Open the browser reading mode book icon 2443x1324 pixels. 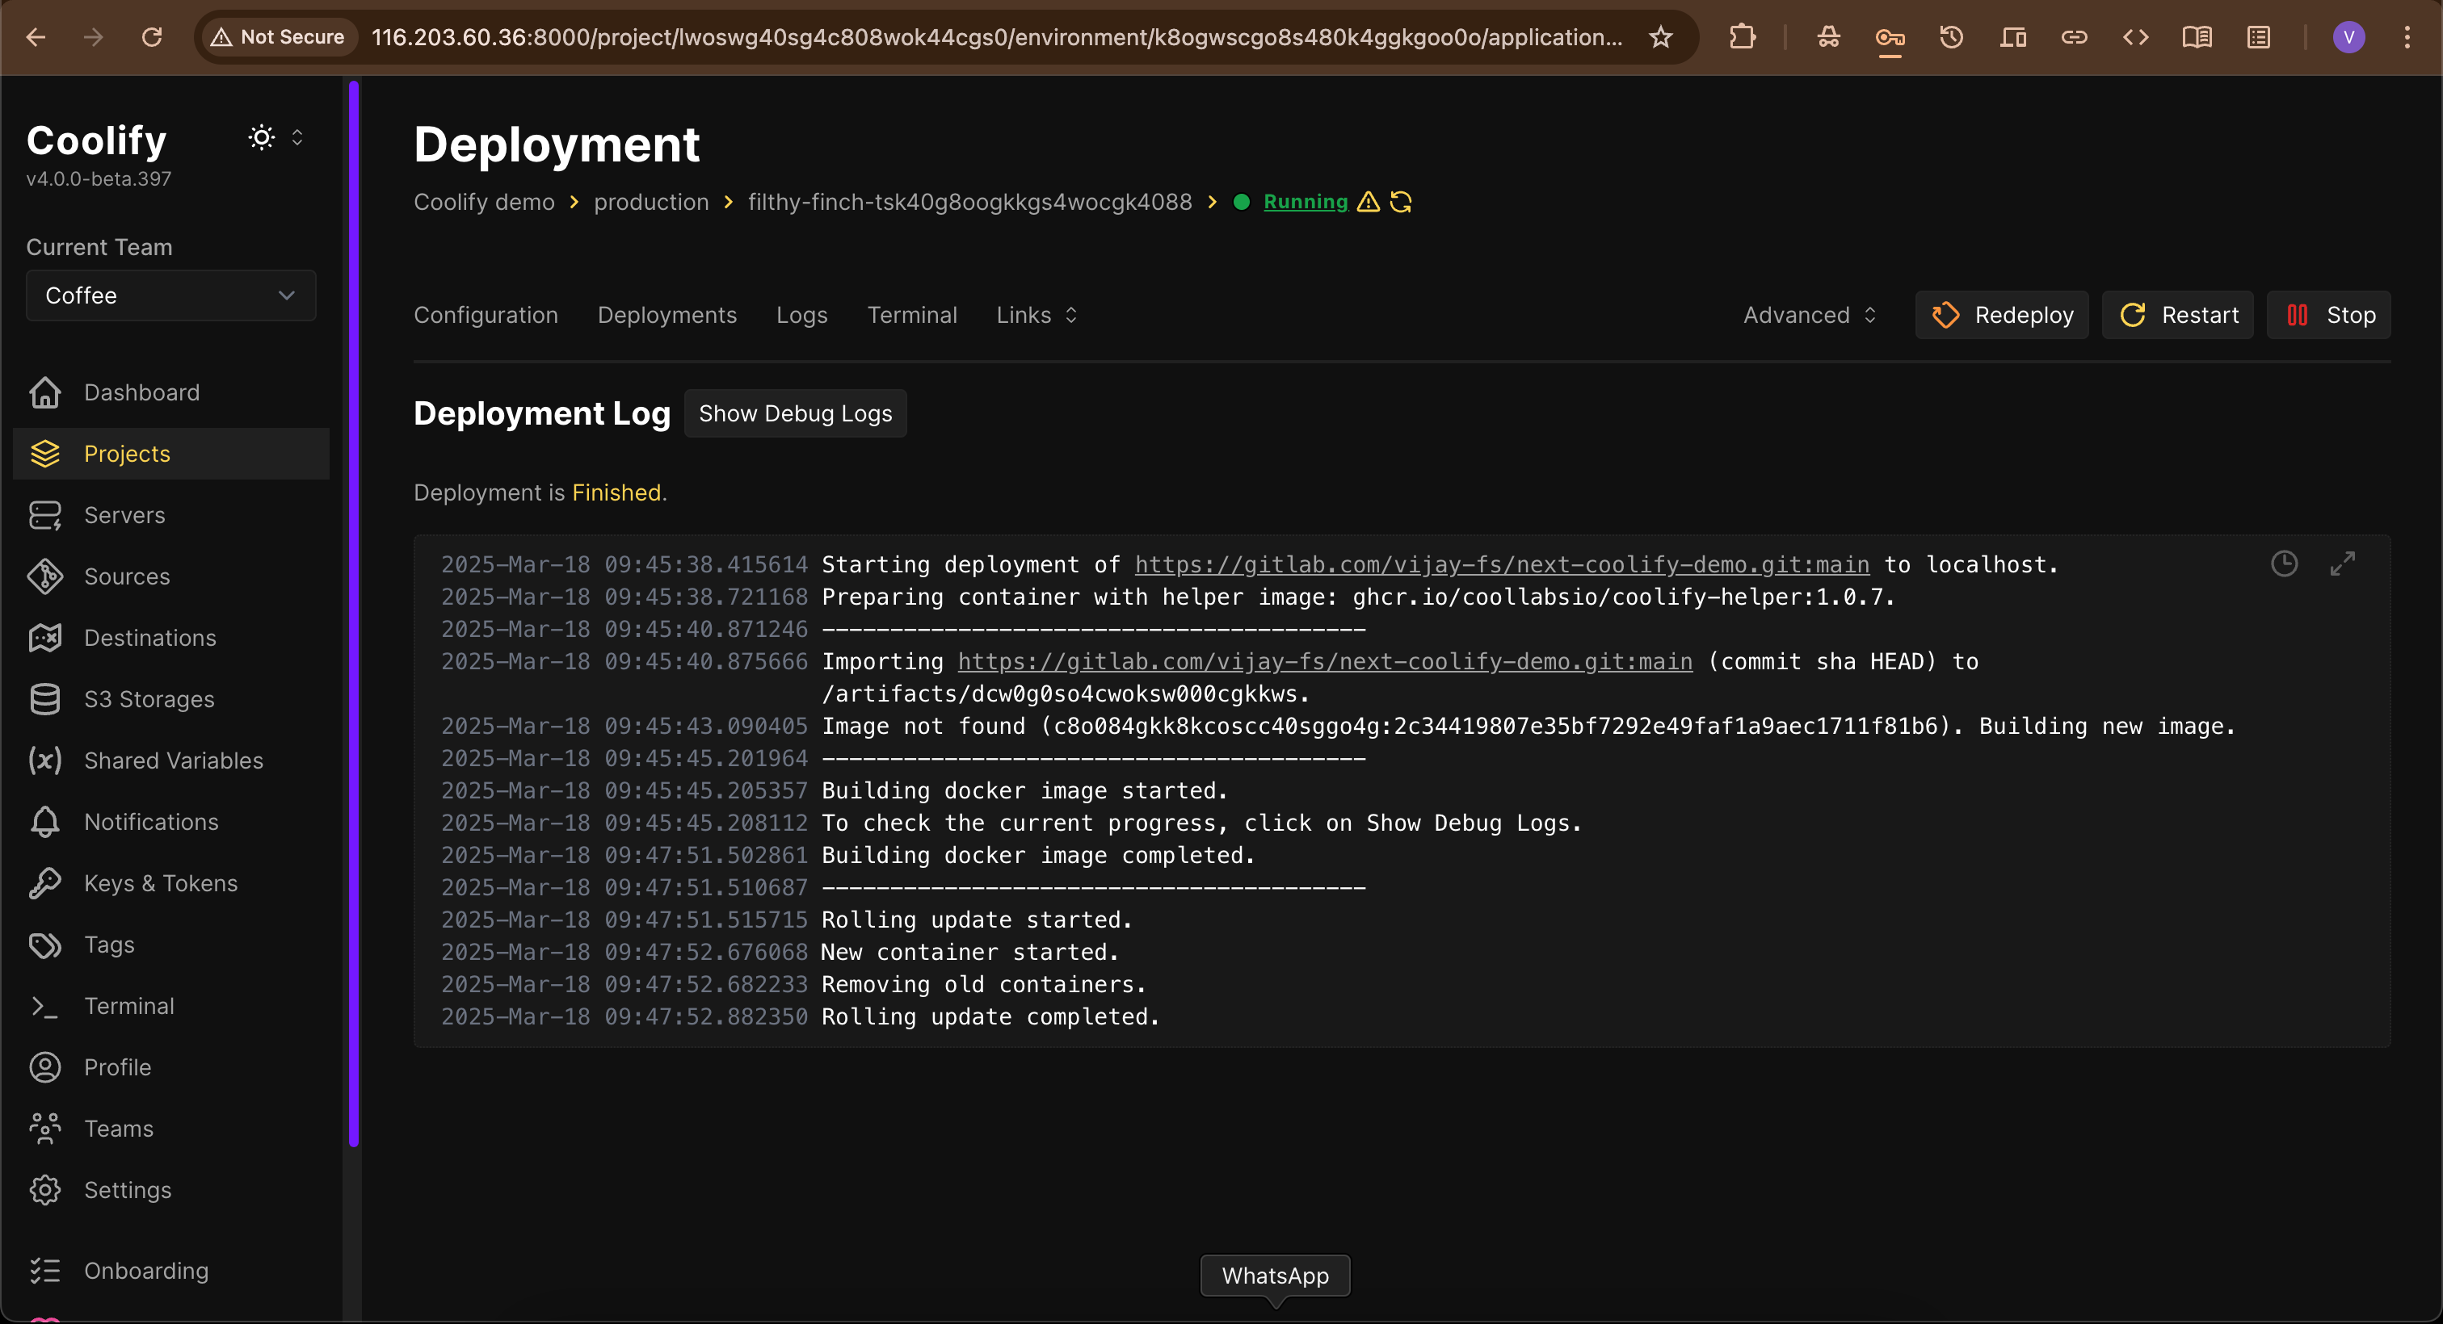(x=2197, y=37)
